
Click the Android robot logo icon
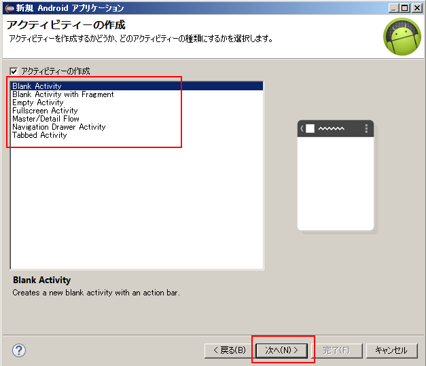[x=402, y=37]
